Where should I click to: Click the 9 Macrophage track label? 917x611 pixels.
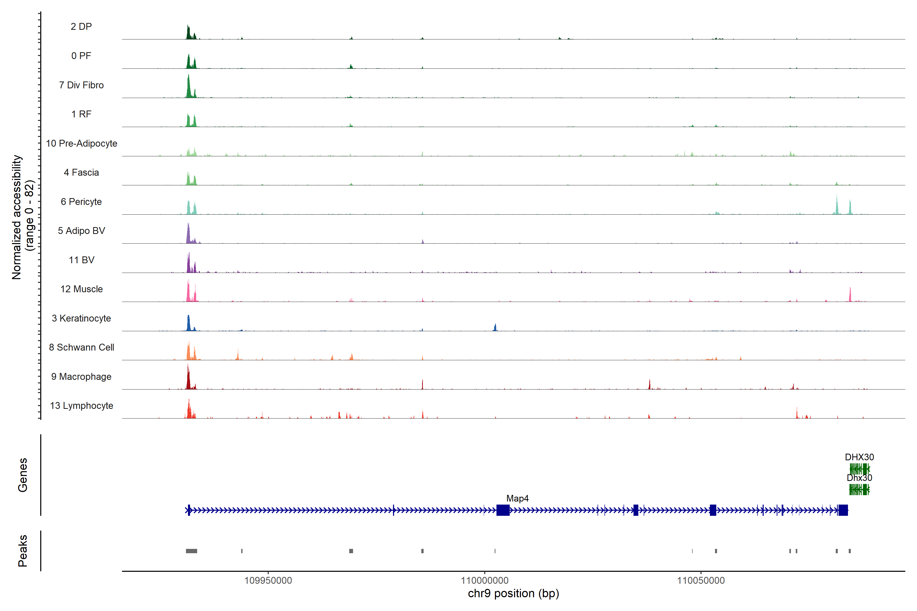pos(81,377)
